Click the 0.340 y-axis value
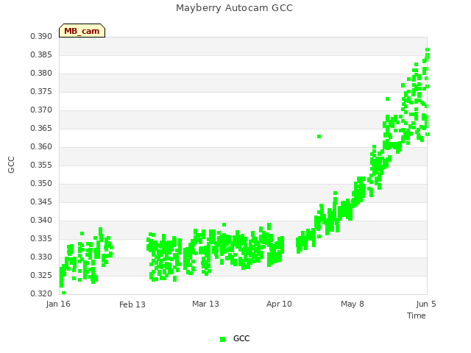Screen dimensions: 471x353 coord(41,220)
